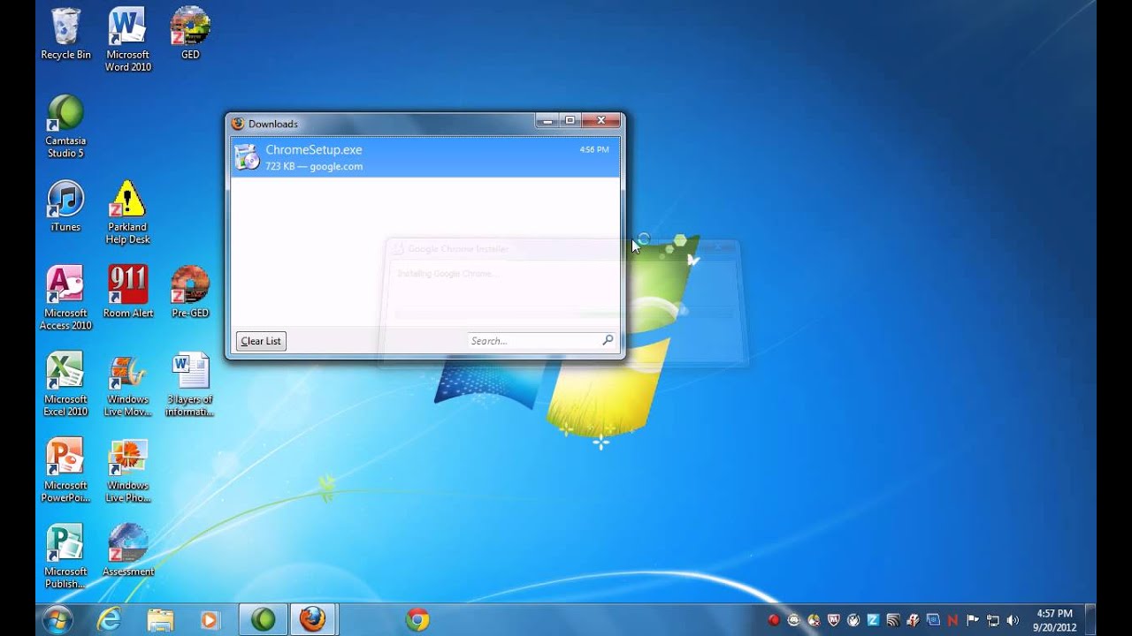
Task: Select the GED desktop shortcut
Action: [x=190, y=34]
